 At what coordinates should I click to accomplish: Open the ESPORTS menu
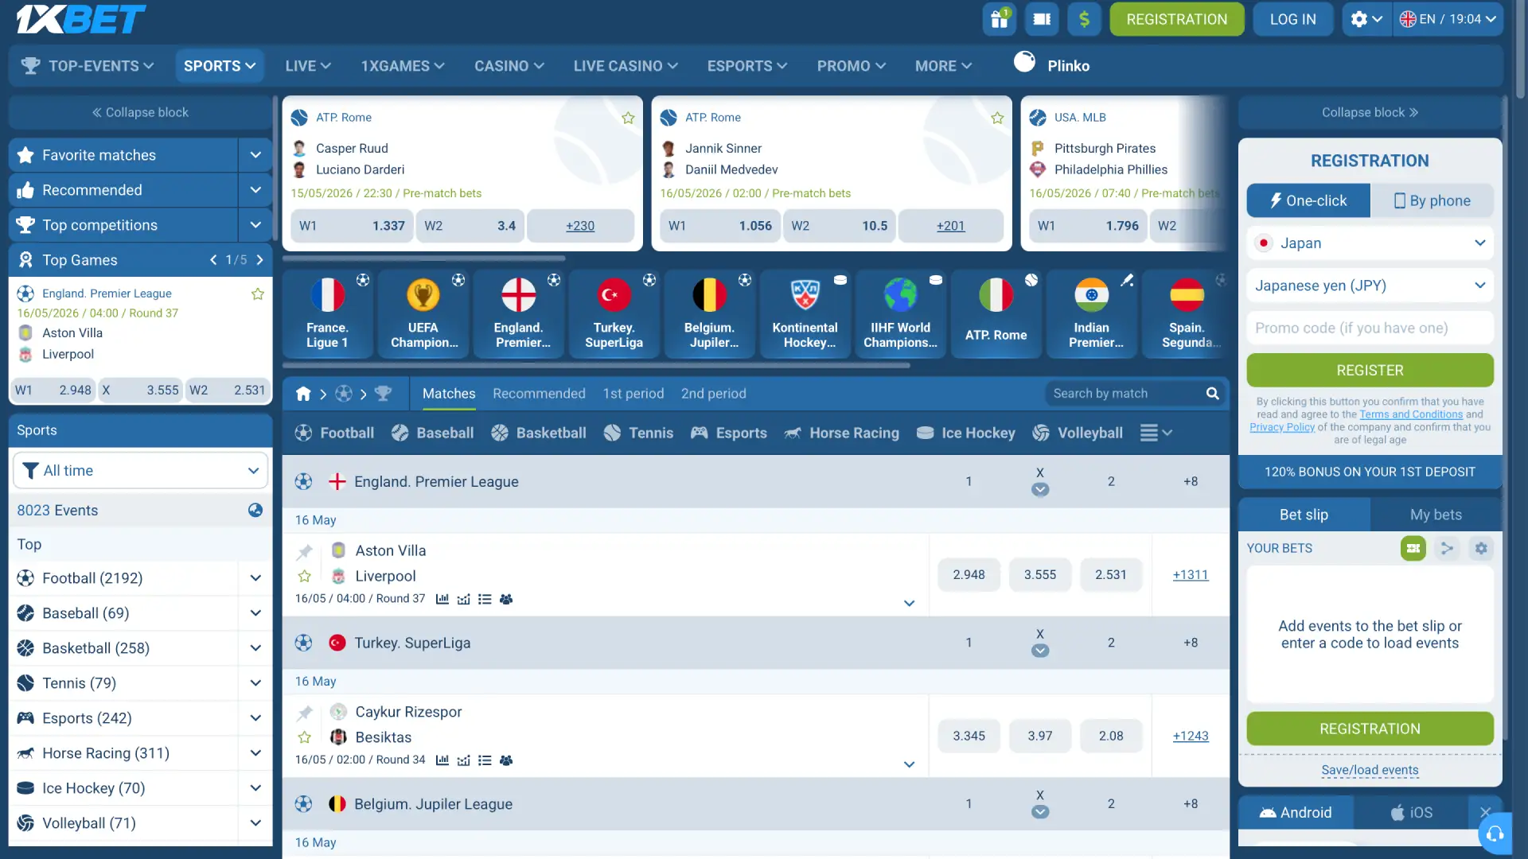point(747,66)
